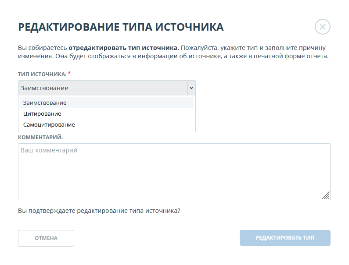349x265 pixels.
Task: Click the dropdown chevron arrow of source type
Action: (191, 88)
